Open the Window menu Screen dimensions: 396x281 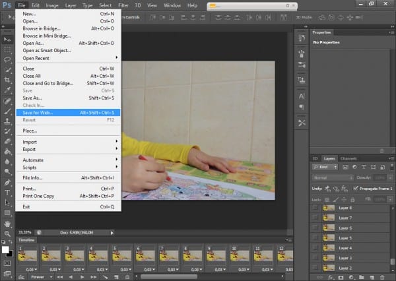click(172, 5)
